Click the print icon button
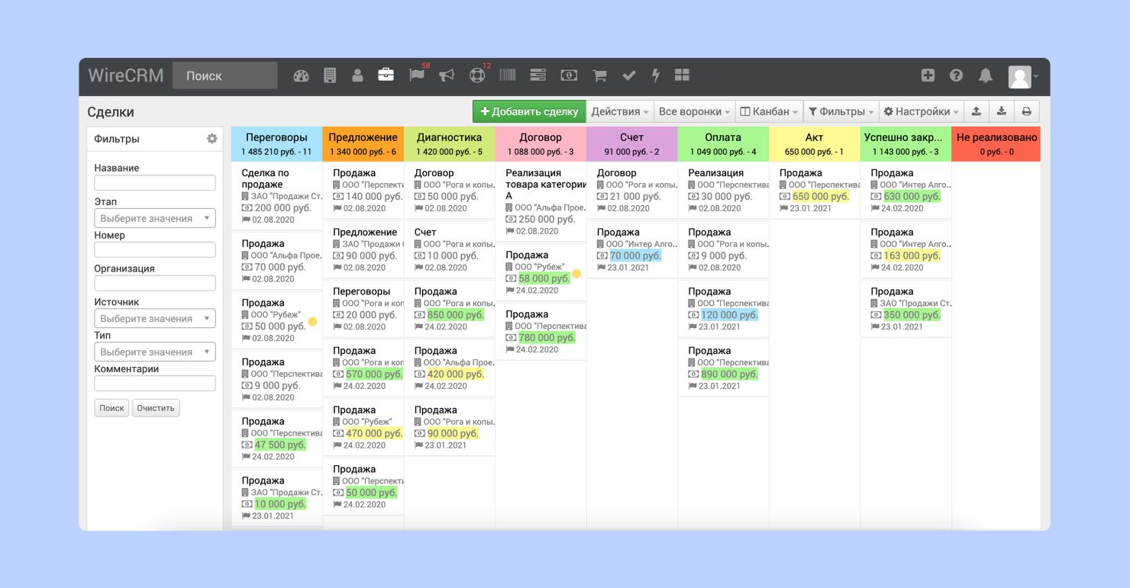Viewport: 1130px width, 588px height. (1026, 111)
